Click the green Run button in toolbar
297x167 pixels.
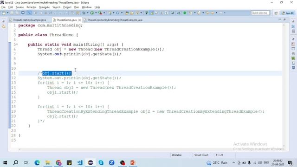coord(92,13)
